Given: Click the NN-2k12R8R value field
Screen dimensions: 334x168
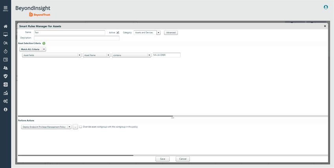Looking at the screenshot, I should pos(167,55).
